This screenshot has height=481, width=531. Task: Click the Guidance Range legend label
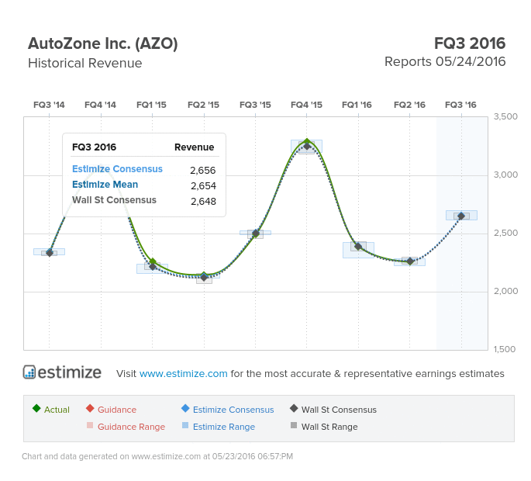[132, 427]
